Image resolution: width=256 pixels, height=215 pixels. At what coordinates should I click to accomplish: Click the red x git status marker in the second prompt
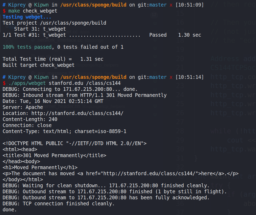tap(171, 77)
